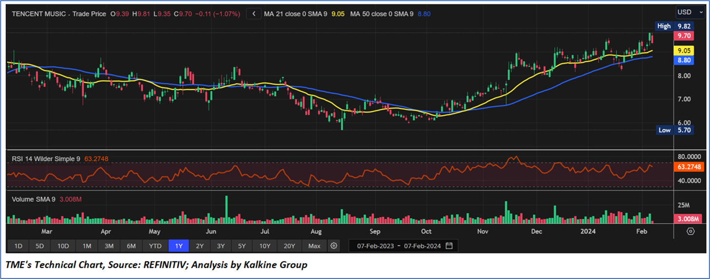Click the red 9.70 last price tag

(683, 35)
